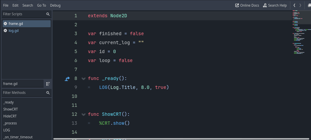Viewport: 311px width, 140px height.
Task: Select the frame.gd script
Action: 27,24
